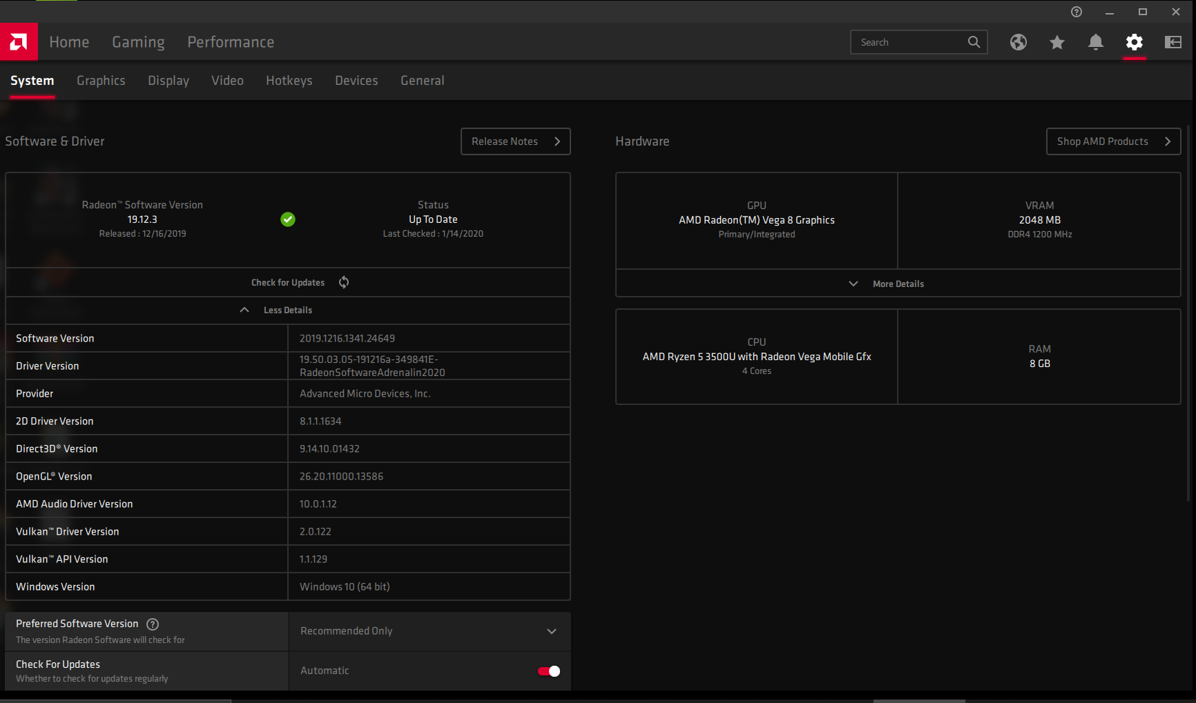1196x703 pixels.
Task: Switch to Video settings tab
Action: [227, 81]
